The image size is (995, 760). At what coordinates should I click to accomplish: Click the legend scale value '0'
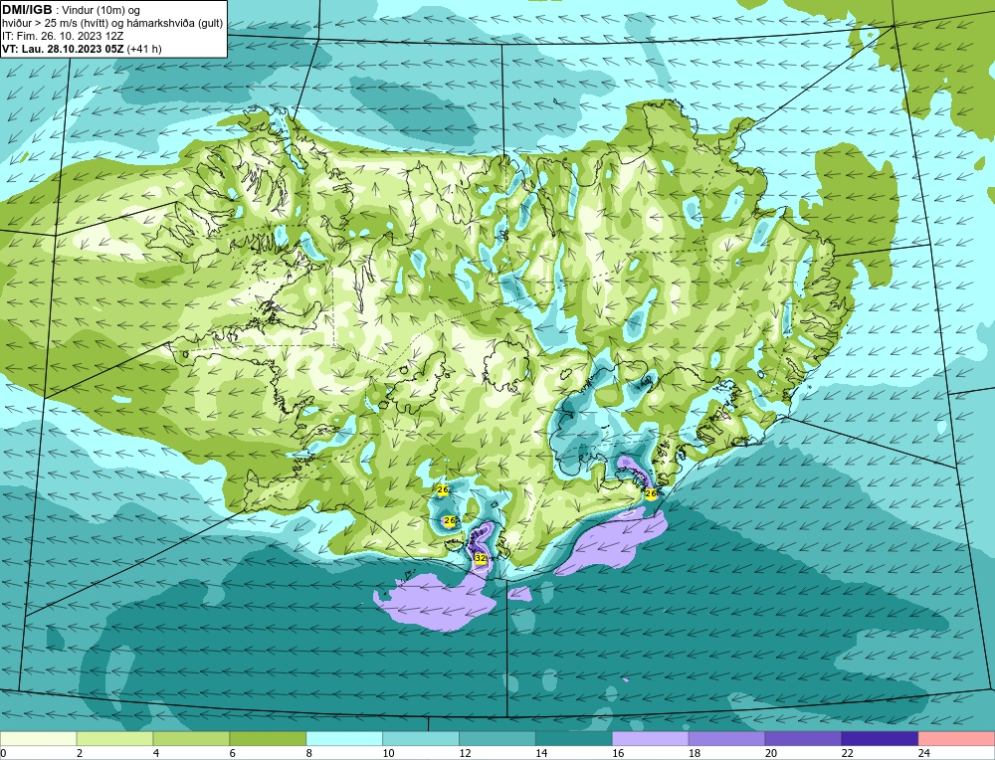(x=3, y=754)
